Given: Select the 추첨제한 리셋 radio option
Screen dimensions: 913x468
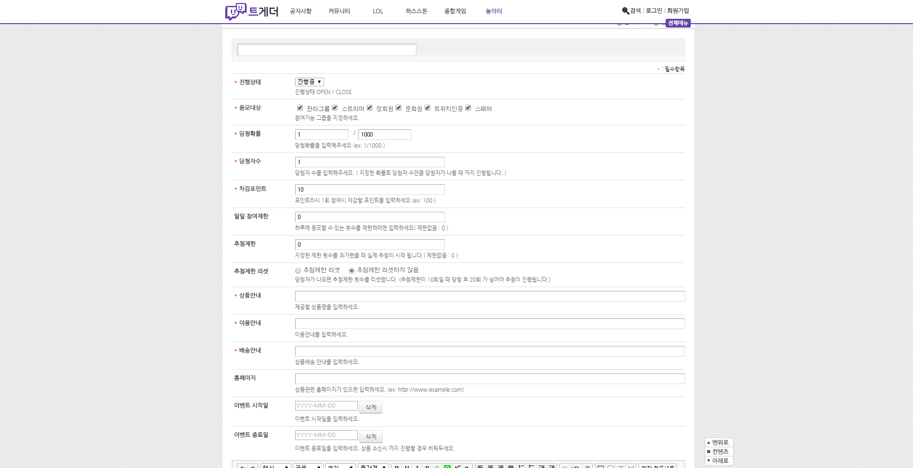Looking at the screenshot, I should 298,271.
